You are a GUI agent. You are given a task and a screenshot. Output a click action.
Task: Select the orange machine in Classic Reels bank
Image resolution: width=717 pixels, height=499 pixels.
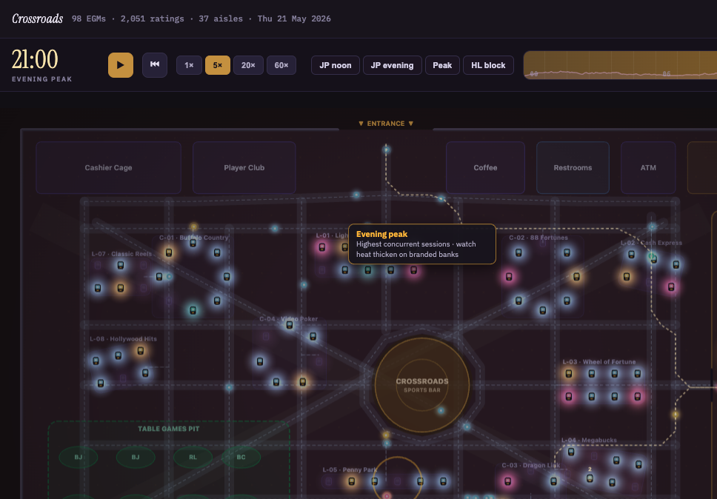[x=121, y=288]
